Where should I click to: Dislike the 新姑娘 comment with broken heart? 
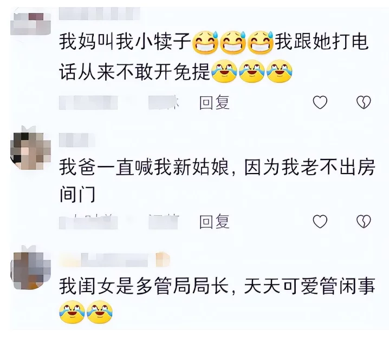coord(364,221)
